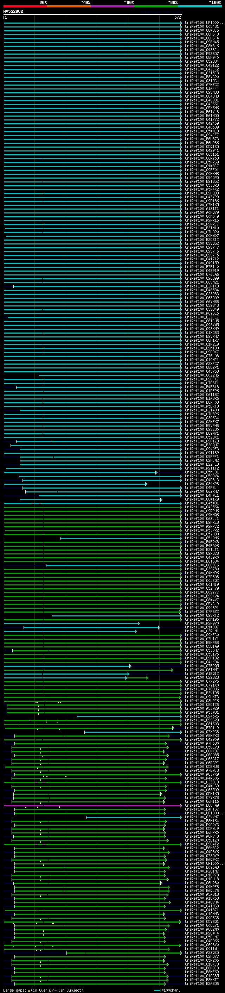Select hit label UniRef100_Q4PBY6
This screenshot has height=993, width=225.
202,852
